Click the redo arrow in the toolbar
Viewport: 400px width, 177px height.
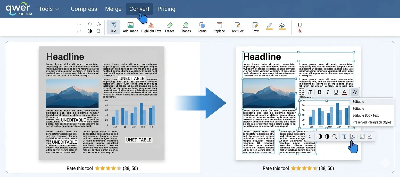(x=79, y=31)
